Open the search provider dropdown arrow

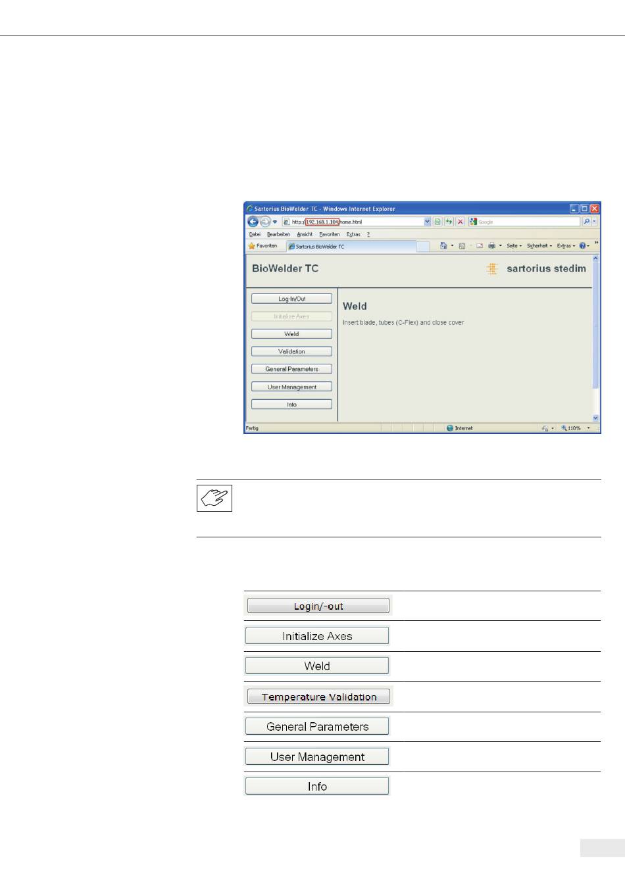(x=595, y=222)
